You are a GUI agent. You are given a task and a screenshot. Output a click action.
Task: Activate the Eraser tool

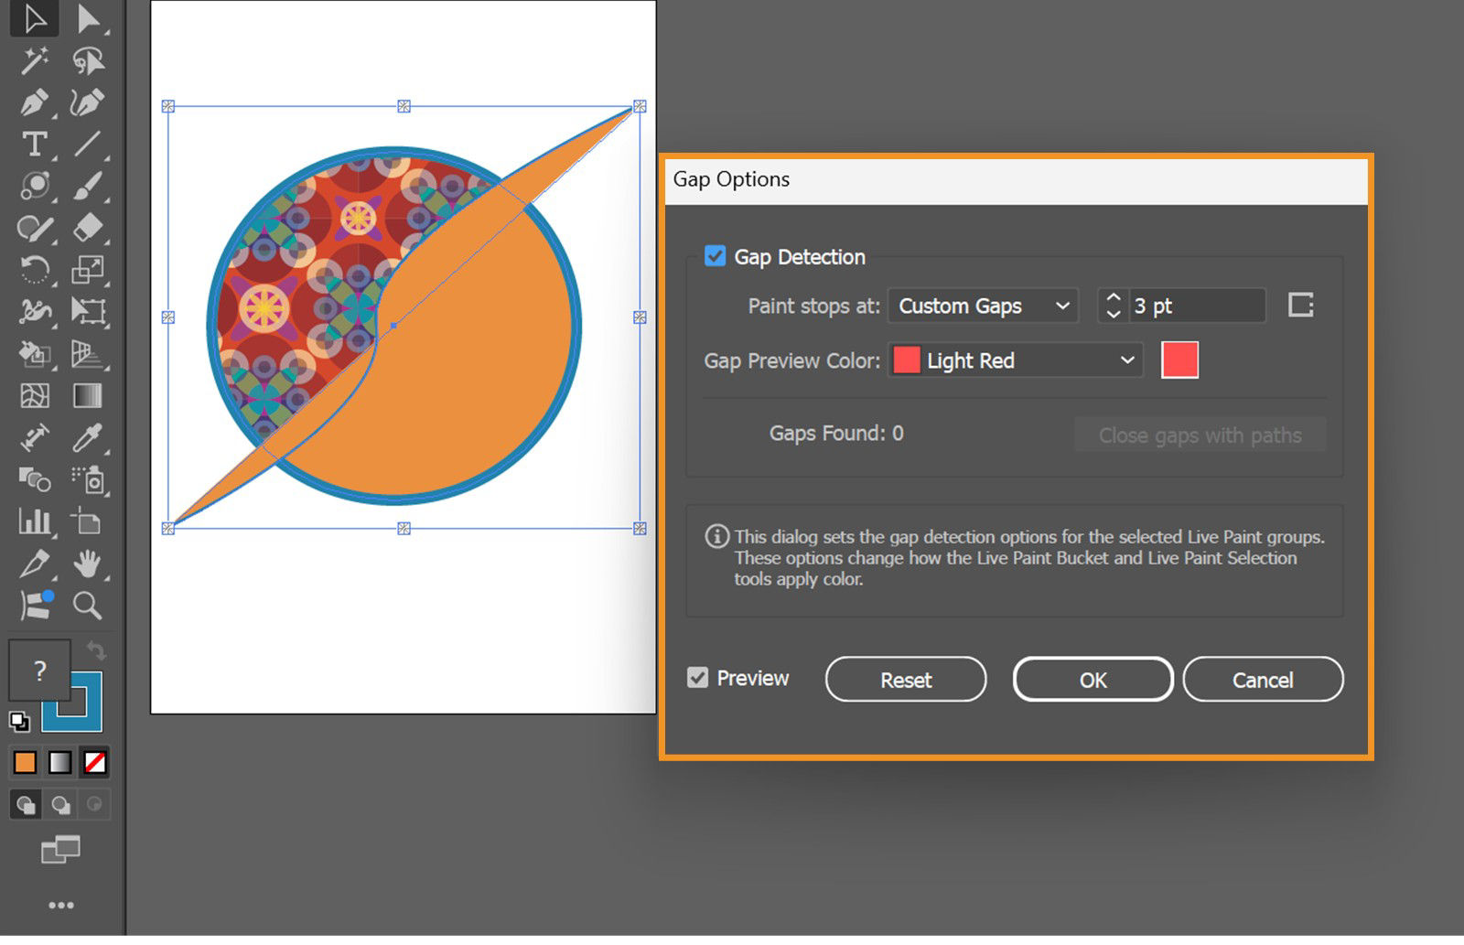[x=89, y=226]
